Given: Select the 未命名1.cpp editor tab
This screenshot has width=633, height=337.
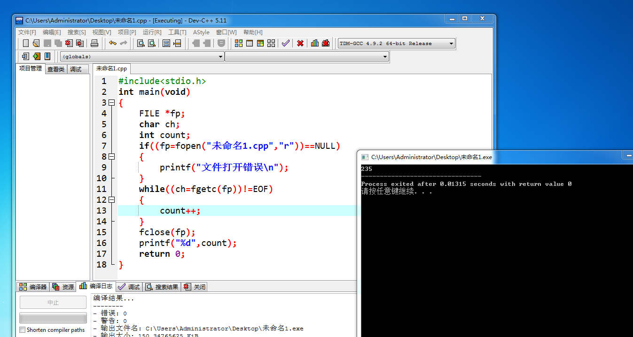Looking at the screenshot, I should coord(111,69).
